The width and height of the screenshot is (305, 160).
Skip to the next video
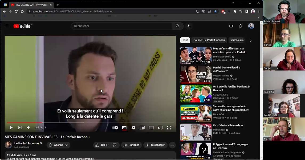pyautogui.click(x=20, y=128)
